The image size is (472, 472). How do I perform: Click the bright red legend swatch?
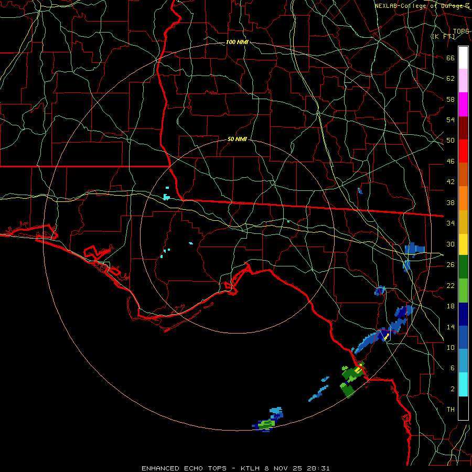tap(463, 151)
